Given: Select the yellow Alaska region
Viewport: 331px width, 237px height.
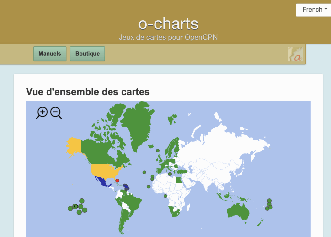Looking at the screenshot, I should point(74,145).
